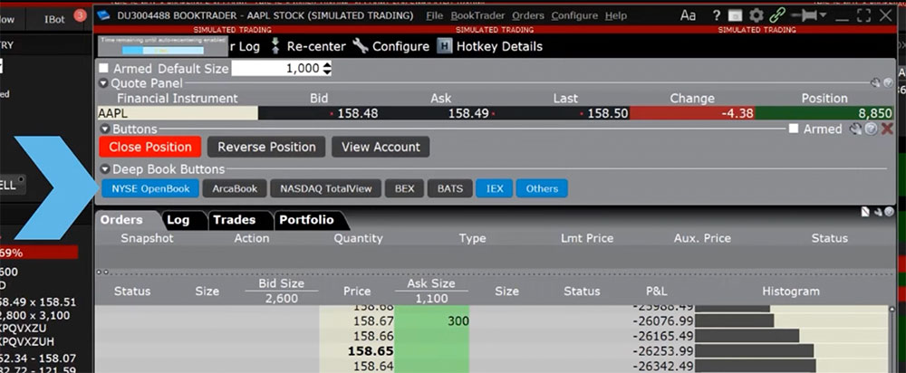Image resolution: width=906 pixels, height=373 pixels.
Task: Click the Buttons panel help icon
Action: click(872, 129)
